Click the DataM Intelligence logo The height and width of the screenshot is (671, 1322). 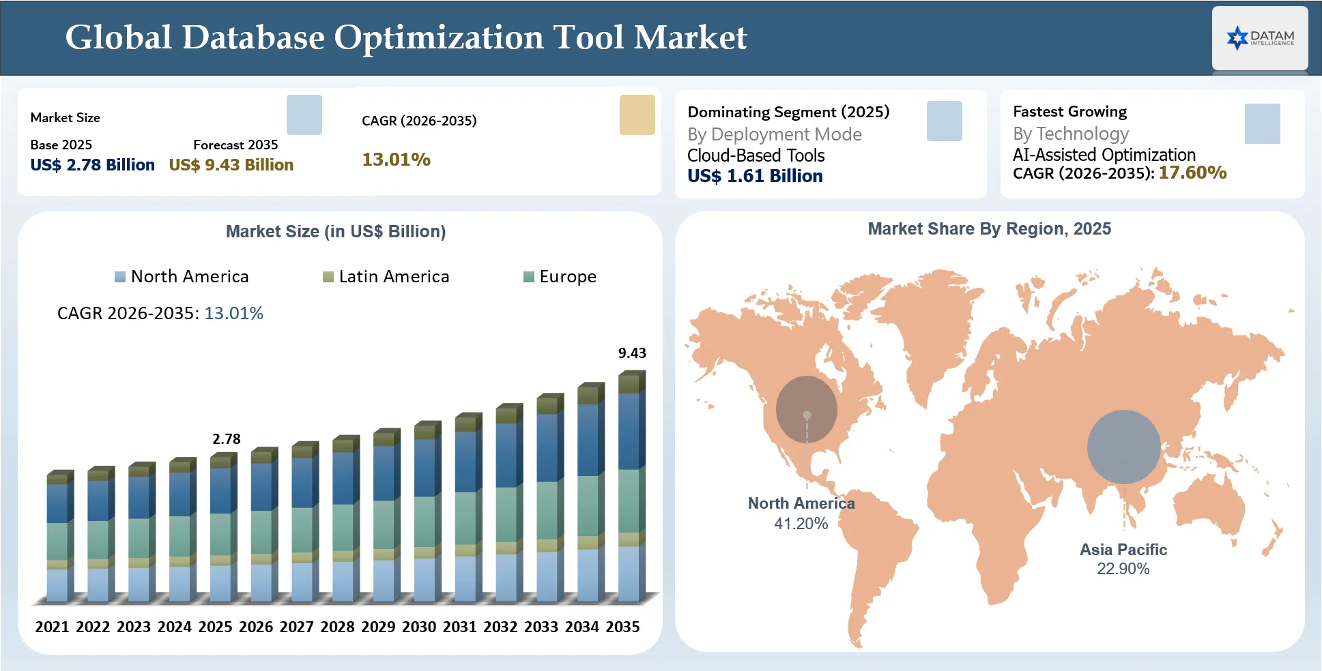pyautogui.click(x=1260, y=38)
